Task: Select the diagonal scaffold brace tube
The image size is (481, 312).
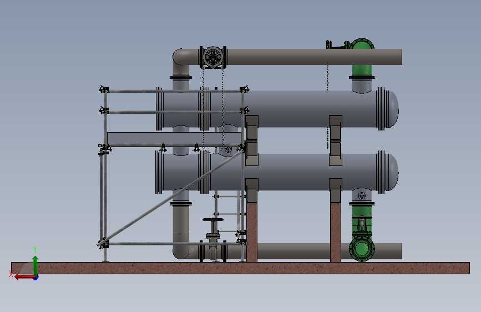Action: pos(170,198)
